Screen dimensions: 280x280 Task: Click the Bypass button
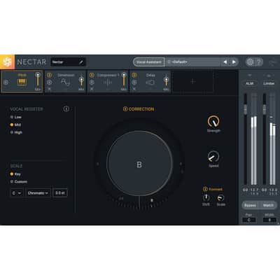[250, 205]
